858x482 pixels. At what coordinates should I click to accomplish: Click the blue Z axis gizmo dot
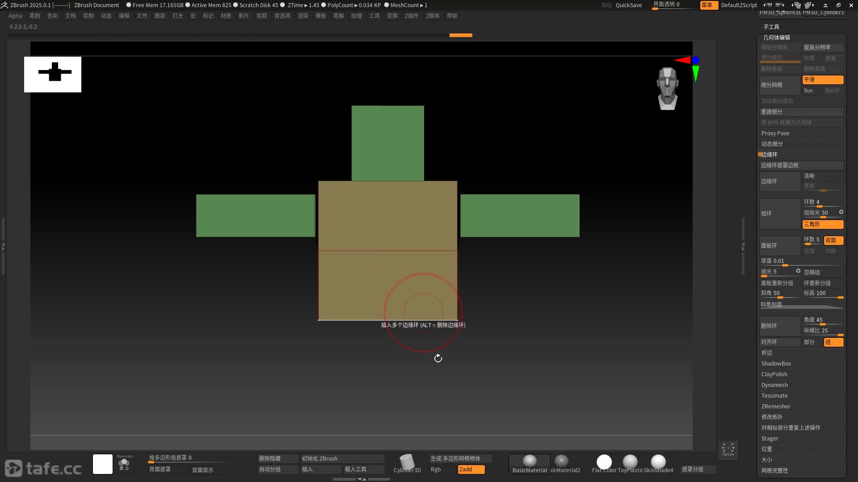(696, 60)
